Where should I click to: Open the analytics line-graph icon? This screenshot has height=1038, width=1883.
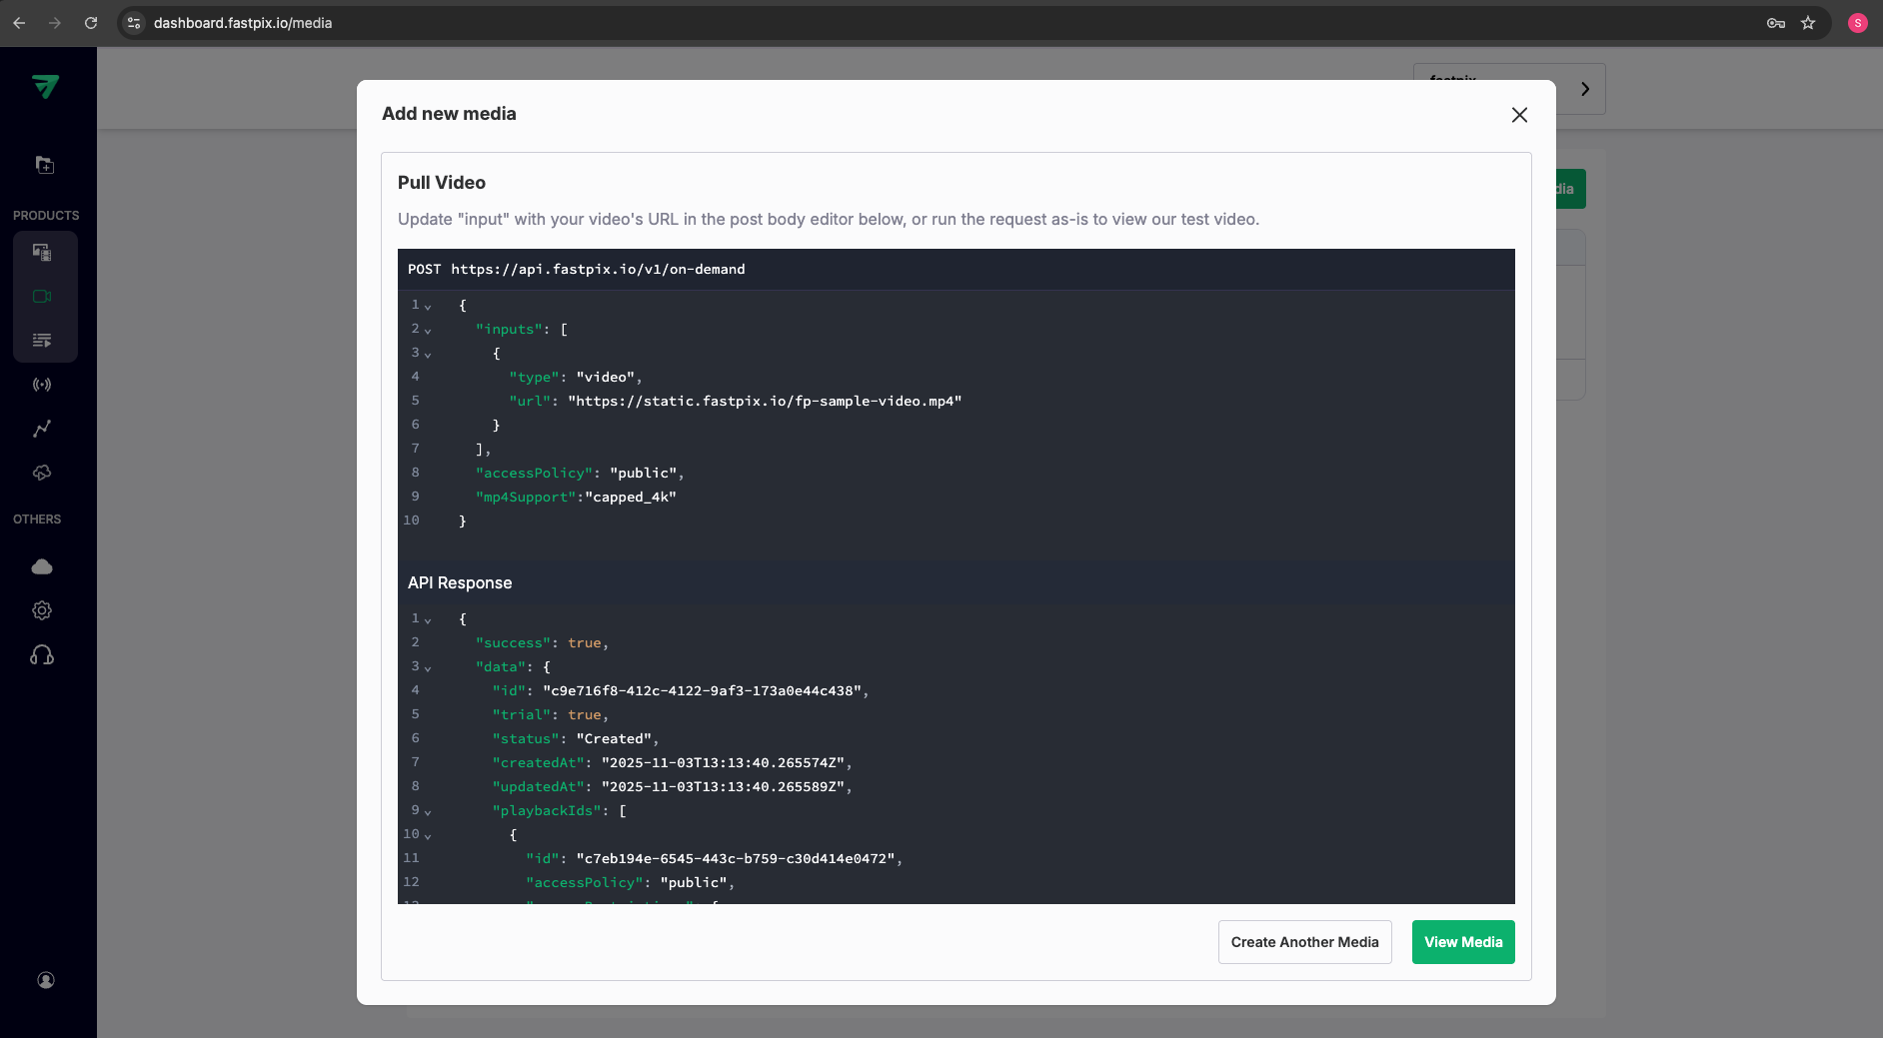[42, 429]
